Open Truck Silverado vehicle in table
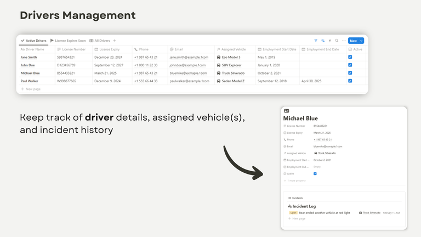This screenshot has height=237, width=421. [x=231, y=73]
